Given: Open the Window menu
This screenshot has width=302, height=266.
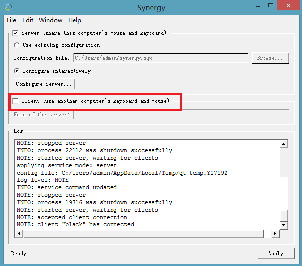Looking at the screenshot, I should click(51, 20).
